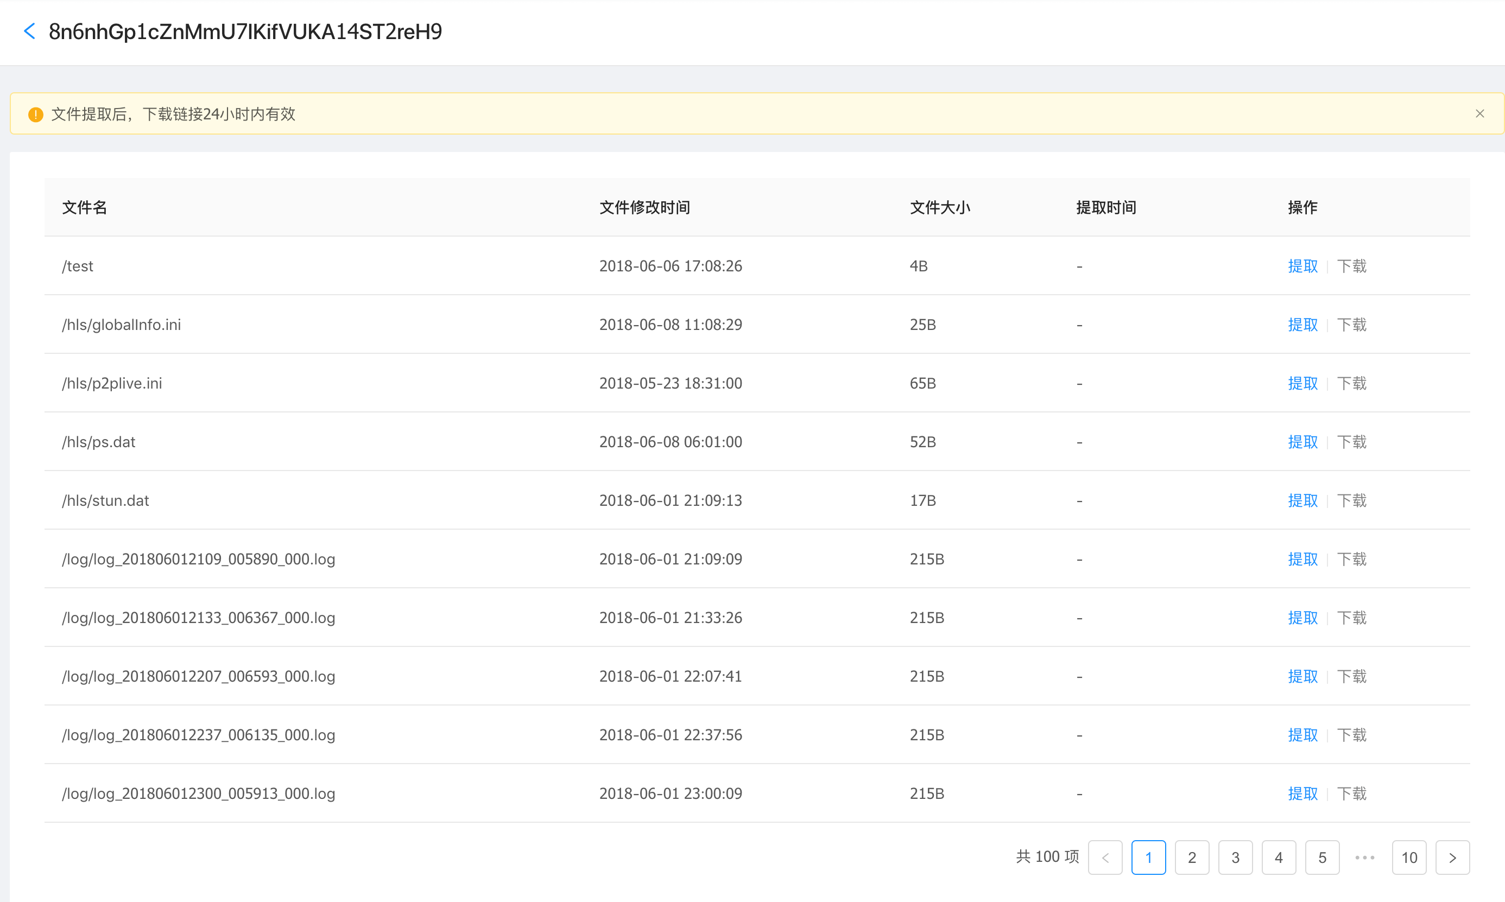Select current page 1 button

(x=1148, y=857)
